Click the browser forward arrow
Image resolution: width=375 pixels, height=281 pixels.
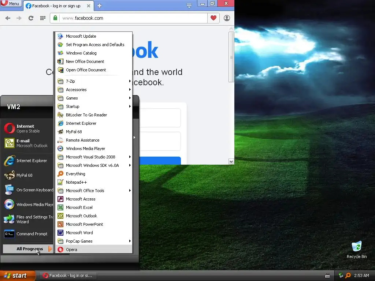point(19,18)
